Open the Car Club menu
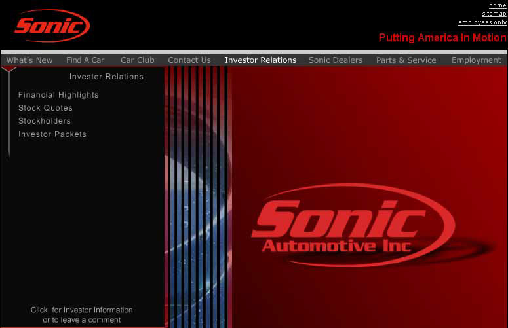 point(138,60)
